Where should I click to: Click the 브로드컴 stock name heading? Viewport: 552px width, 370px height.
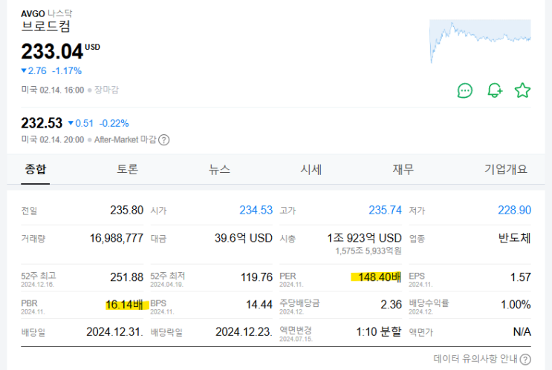point(46,27)
